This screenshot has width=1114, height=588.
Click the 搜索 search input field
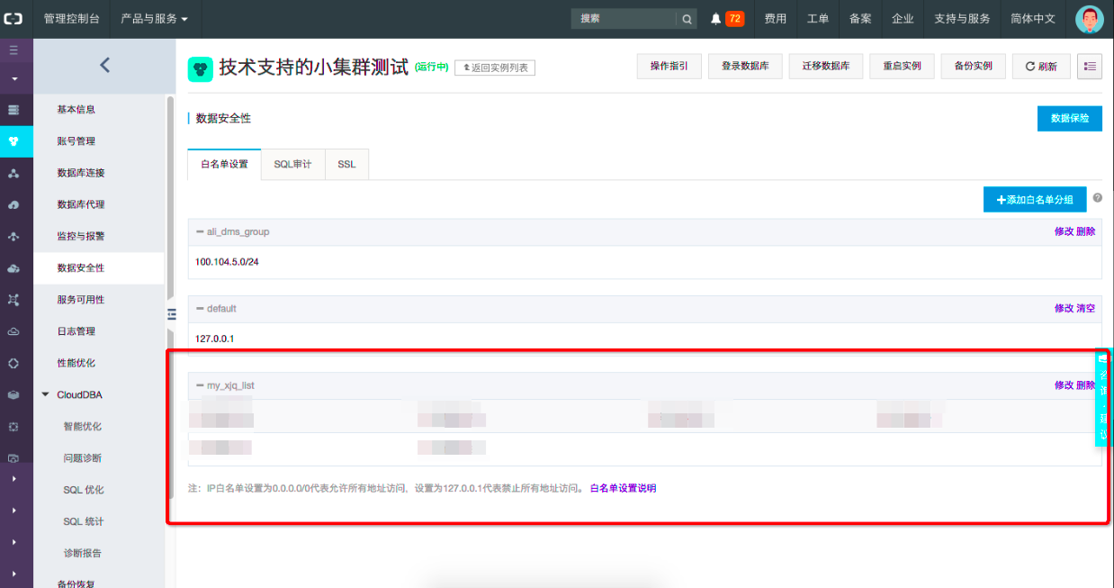624,19
